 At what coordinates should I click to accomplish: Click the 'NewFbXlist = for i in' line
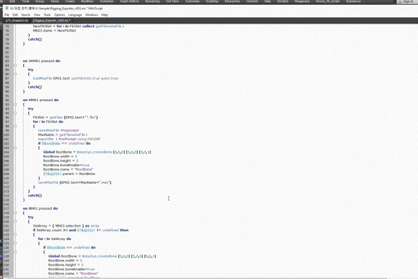(78, 26)
